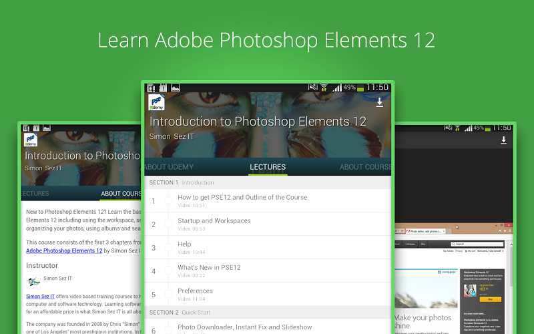Viewport: 534px width, 334px height.
Task: Tap the Instructor heading in left phone
Action: (42, 265)
